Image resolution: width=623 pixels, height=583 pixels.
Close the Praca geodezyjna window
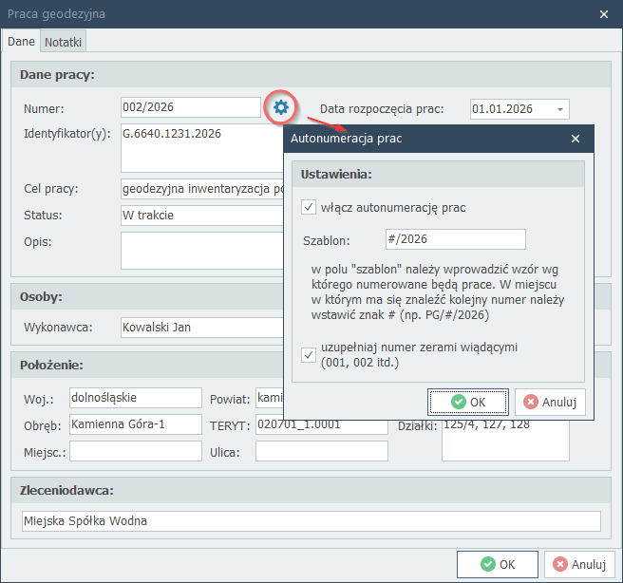point(603,13)
